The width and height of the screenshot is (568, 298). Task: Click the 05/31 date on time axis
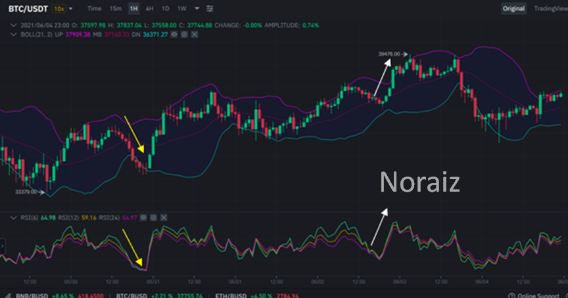click(x=153, y=282)
